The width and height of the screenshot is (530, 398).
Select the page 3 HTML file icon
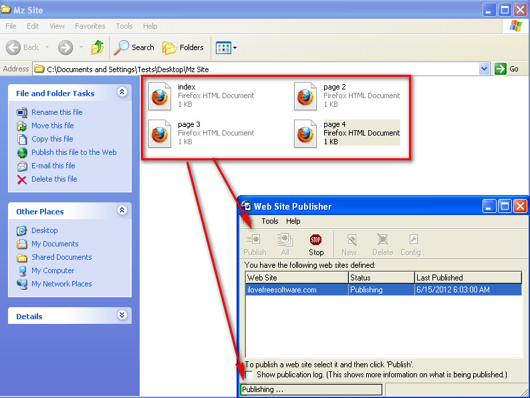[x=160, y=134]
